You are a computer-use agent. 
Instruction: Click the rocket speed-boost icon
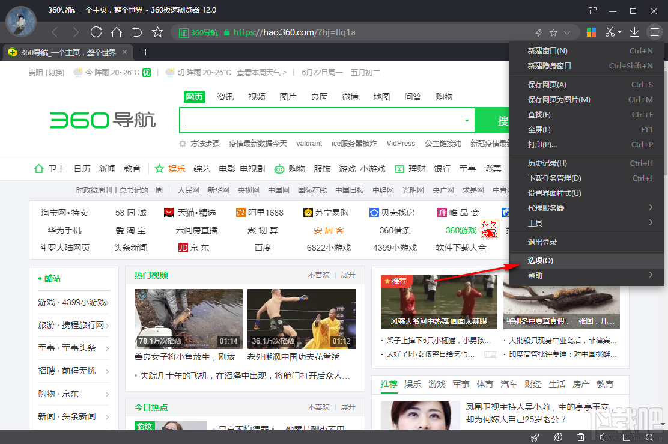coord(535,437)
